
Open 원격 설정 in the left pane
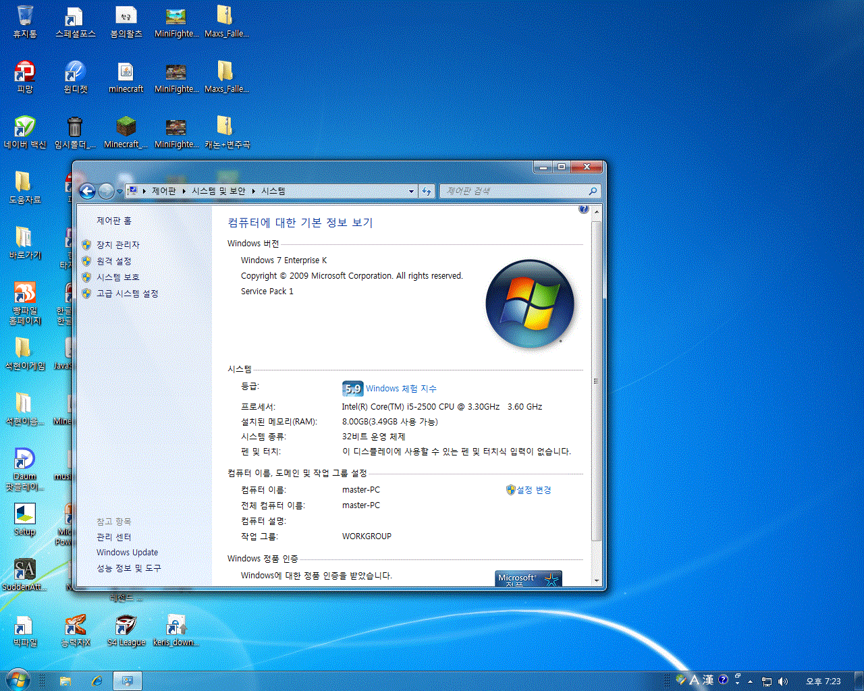[114, 261]
